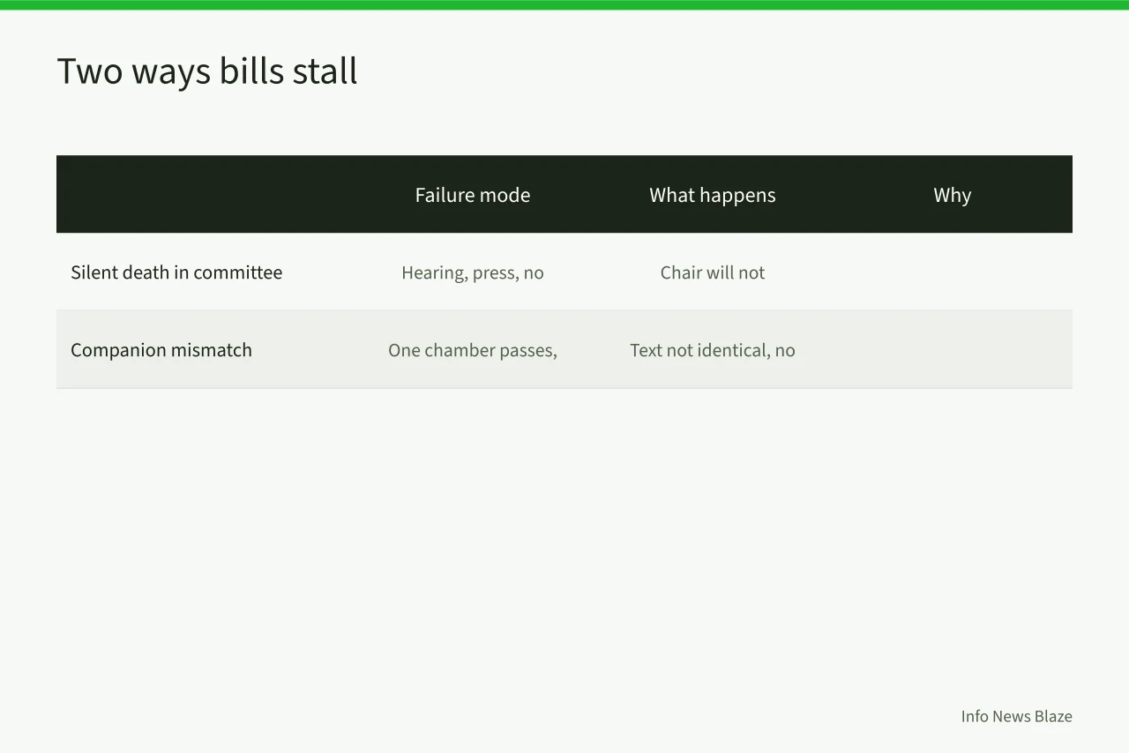This screenshot has height=753, width=1129.
Task: Click the "Why" column header
Action: (x=953, y=195)
